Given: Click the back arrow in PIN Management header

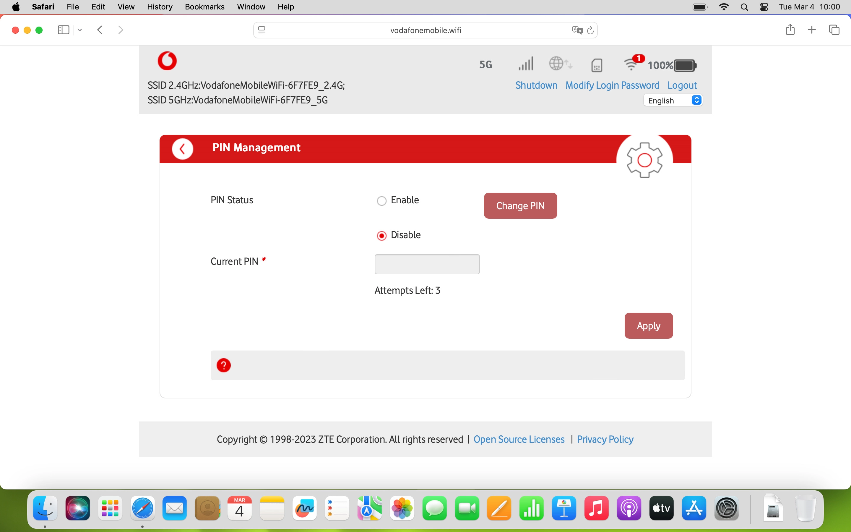Looking at the screenshot, I should point(182,149).
